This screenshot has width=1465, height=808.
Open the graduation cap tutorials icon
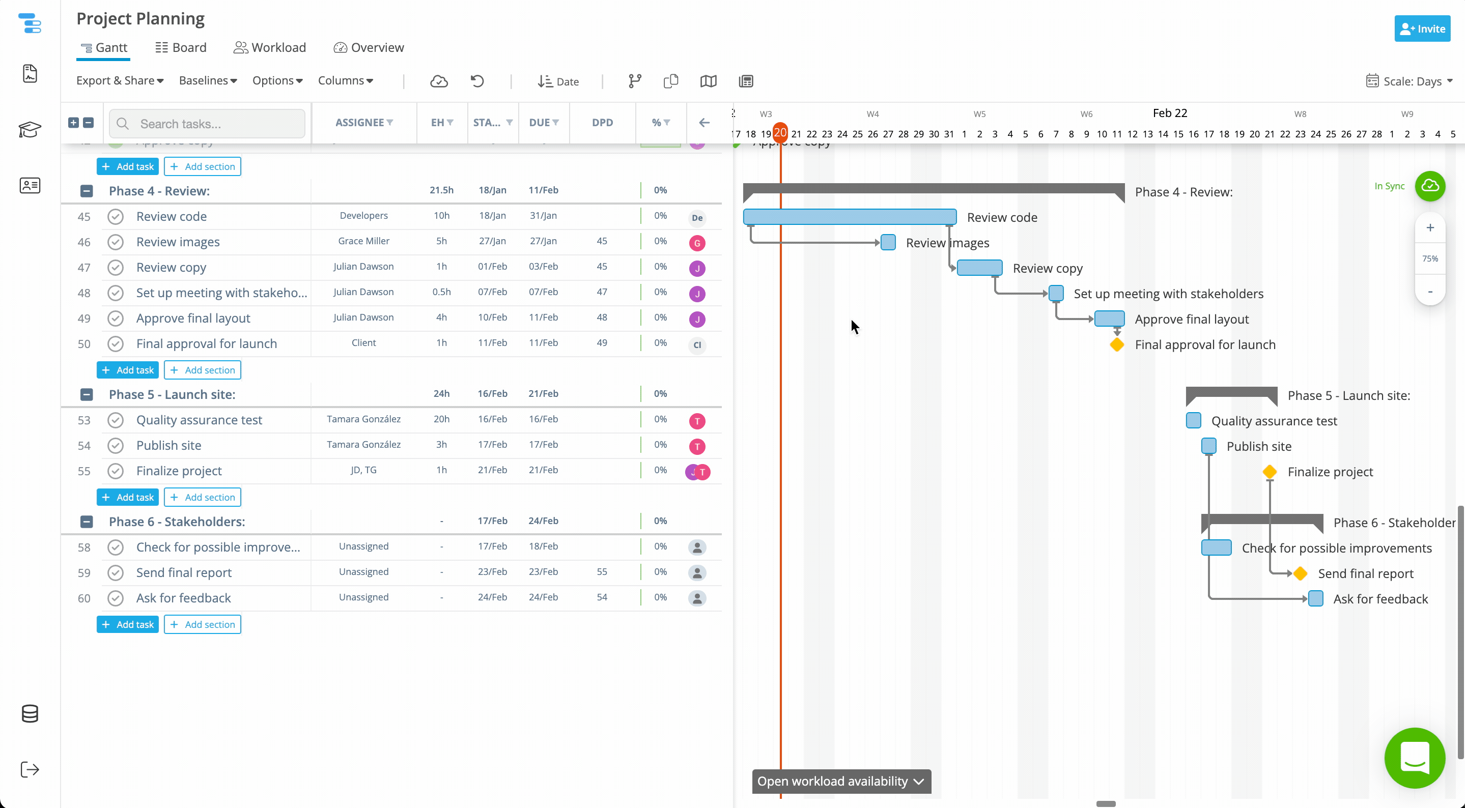point(30,130)
